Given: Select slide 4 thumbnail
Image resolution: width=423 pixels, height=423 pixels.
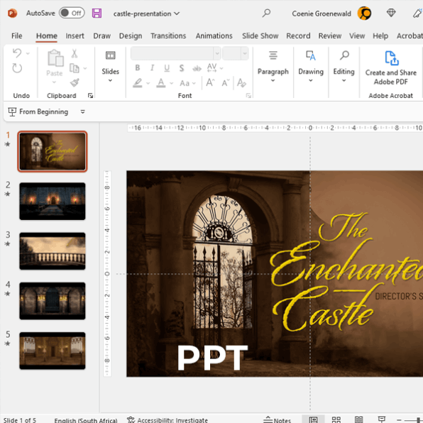Looking at the screenshot, I should pos(53,301).
